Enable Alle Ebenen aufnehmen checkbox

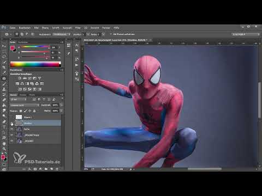[x=110, y=34]
